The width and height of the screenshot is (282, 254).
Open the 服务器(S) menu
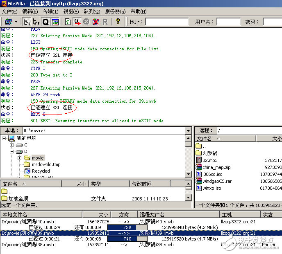(115, 11)
